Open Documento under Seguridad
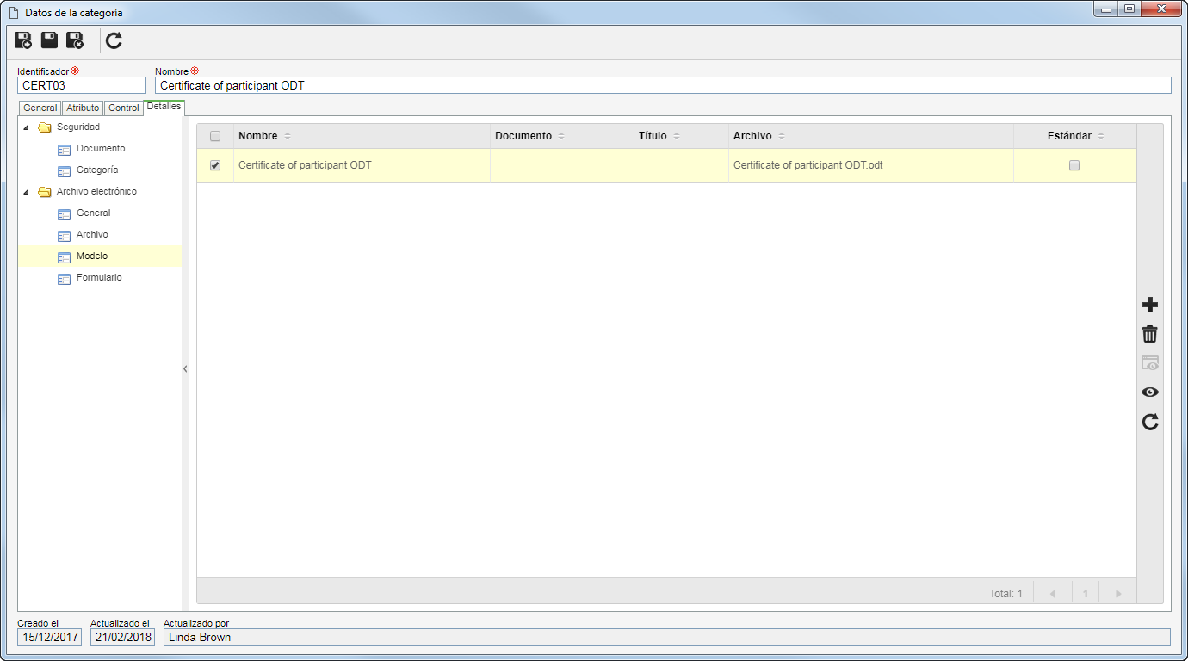This screenshot has width=1188, height=661. (101, 149)
